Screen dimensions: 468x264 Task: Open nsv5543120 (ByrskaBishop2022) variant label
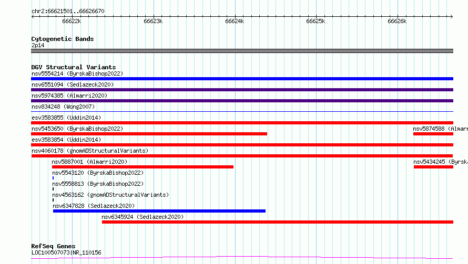point(98,173)
